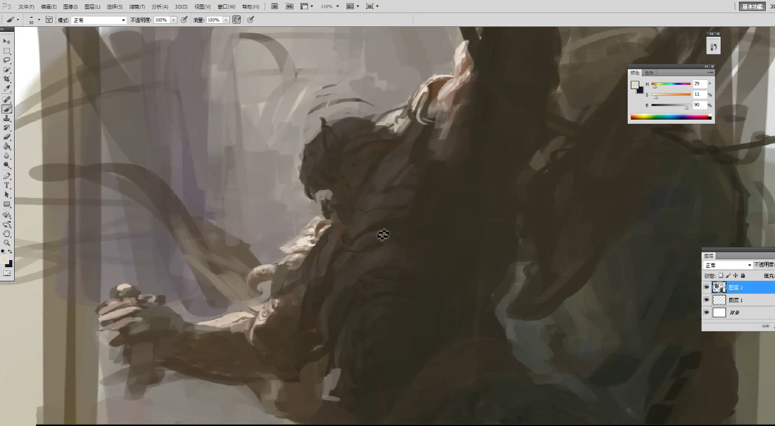Screen dimensions: 775x426
Task: Toggle lock image pixels in Layers panel
Action: click(728, 276)
